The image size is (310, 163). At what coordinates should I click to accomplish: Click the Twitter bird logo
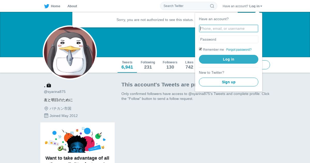(47, 6)
